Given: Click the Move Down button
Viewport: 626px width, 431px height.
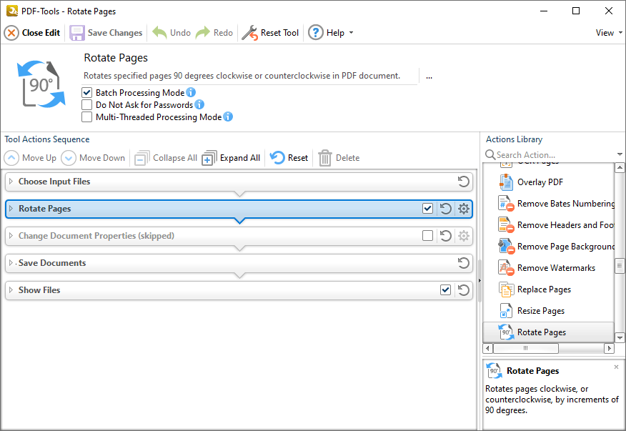Looking at the screenshot, I should pos(93,158).
